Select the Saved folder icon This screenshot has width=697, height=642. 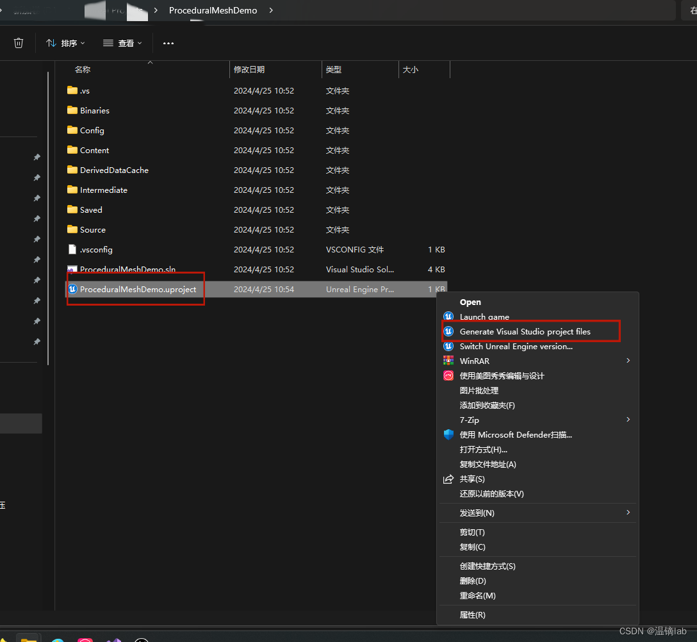[x=72, y=210]
